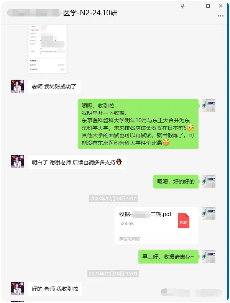The height and width of the screenshot is (303, 230).
Task: Click teacher avatar beside 早上好，收据请惠存
Action: coord(209,256)
